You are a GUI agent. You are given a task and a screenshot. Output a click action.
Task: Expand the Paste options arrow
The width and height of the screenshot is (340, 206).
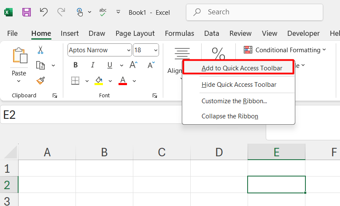[19, 81]
